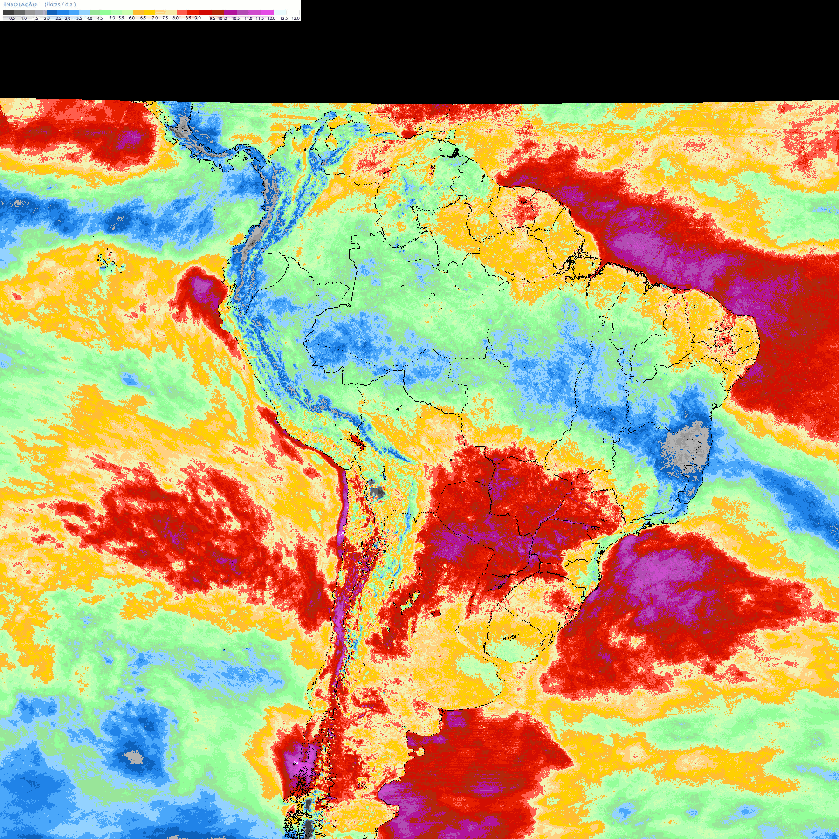
Task: Click the magenta 12.0 legend swatch
Action: 267,13
